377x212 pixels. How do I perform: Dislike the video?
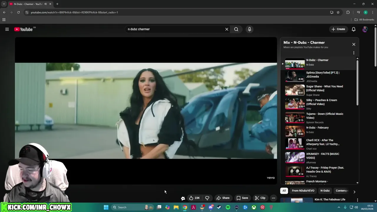207,198
